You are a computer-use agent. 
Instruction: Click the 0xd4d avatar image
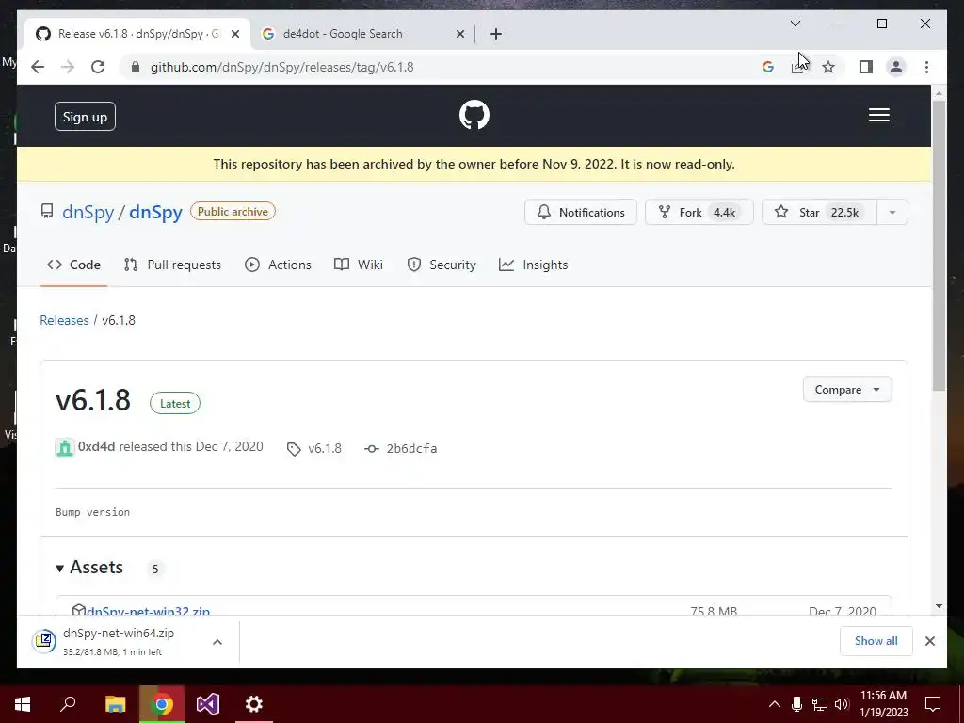click(x=65, y=447)
